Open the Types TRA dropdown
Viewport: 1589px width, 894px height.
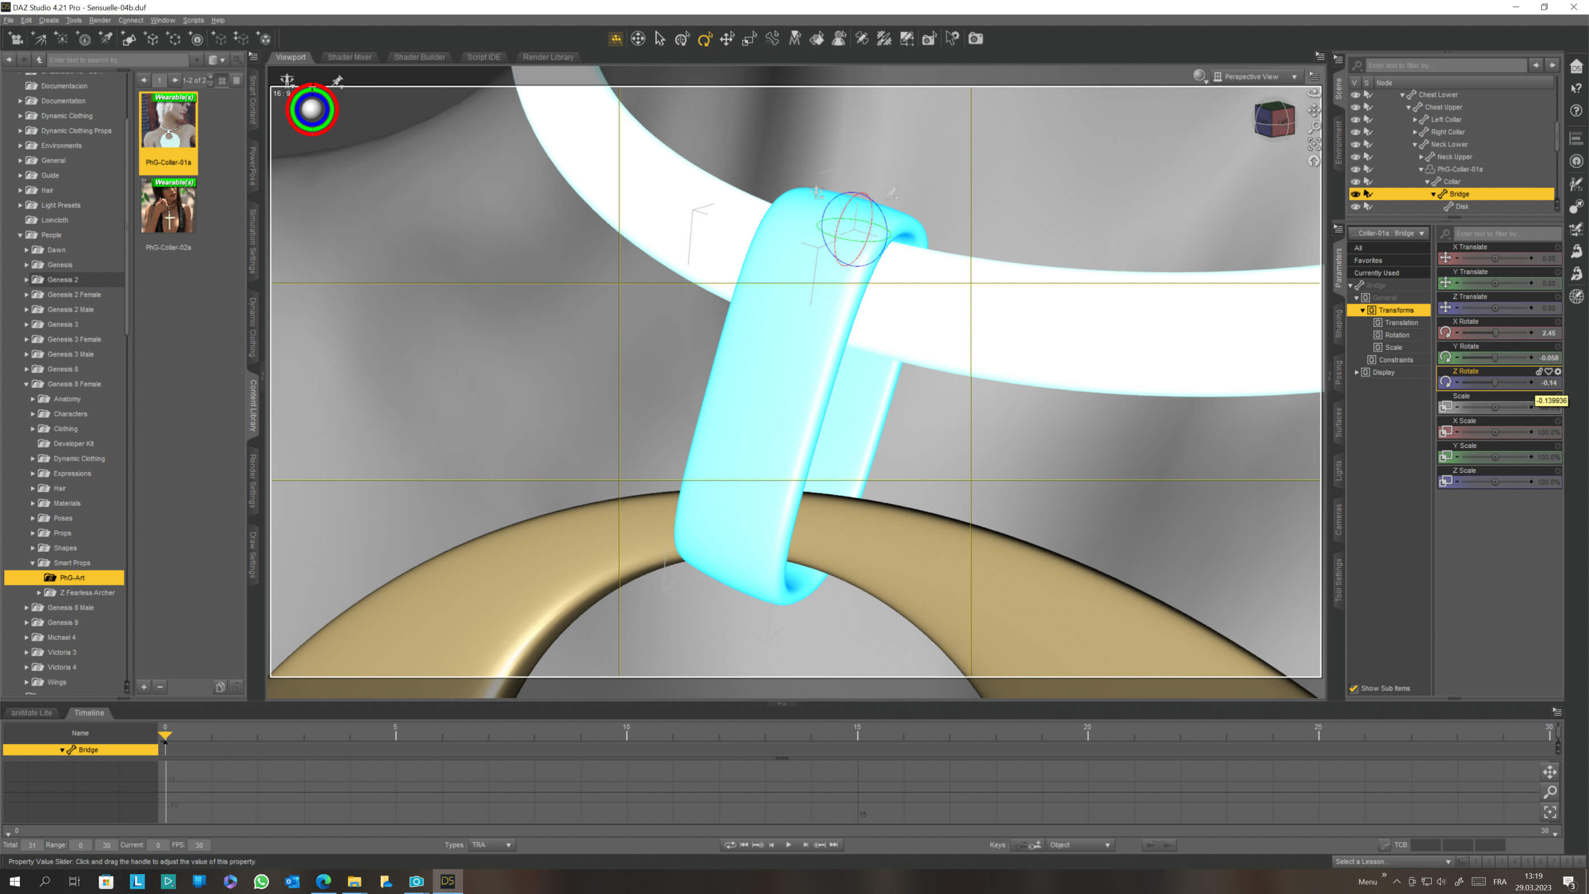(x=491, y=845)
